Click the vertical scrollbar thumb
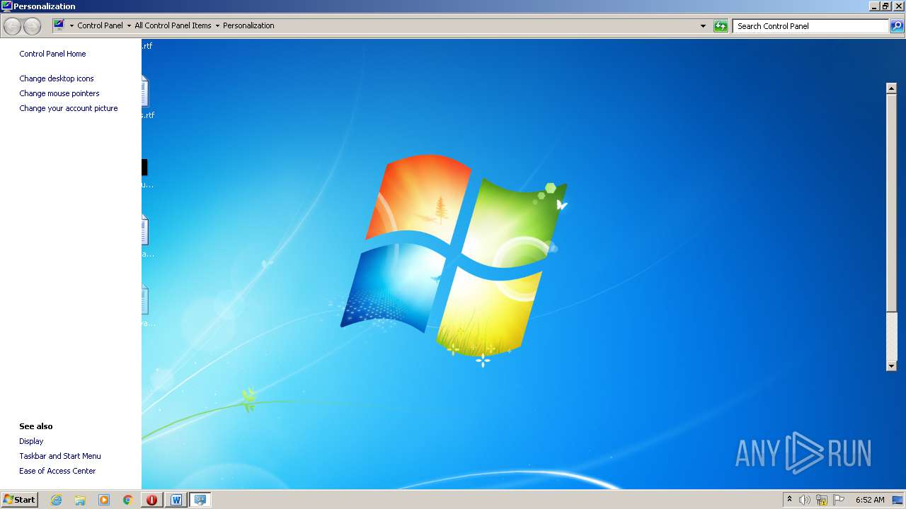 (892, 201)
